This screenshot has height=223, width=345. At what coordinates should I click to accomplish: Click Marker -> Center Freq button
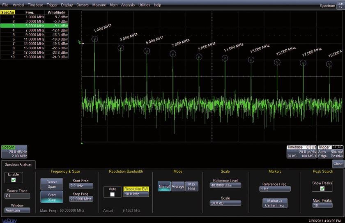275,203
